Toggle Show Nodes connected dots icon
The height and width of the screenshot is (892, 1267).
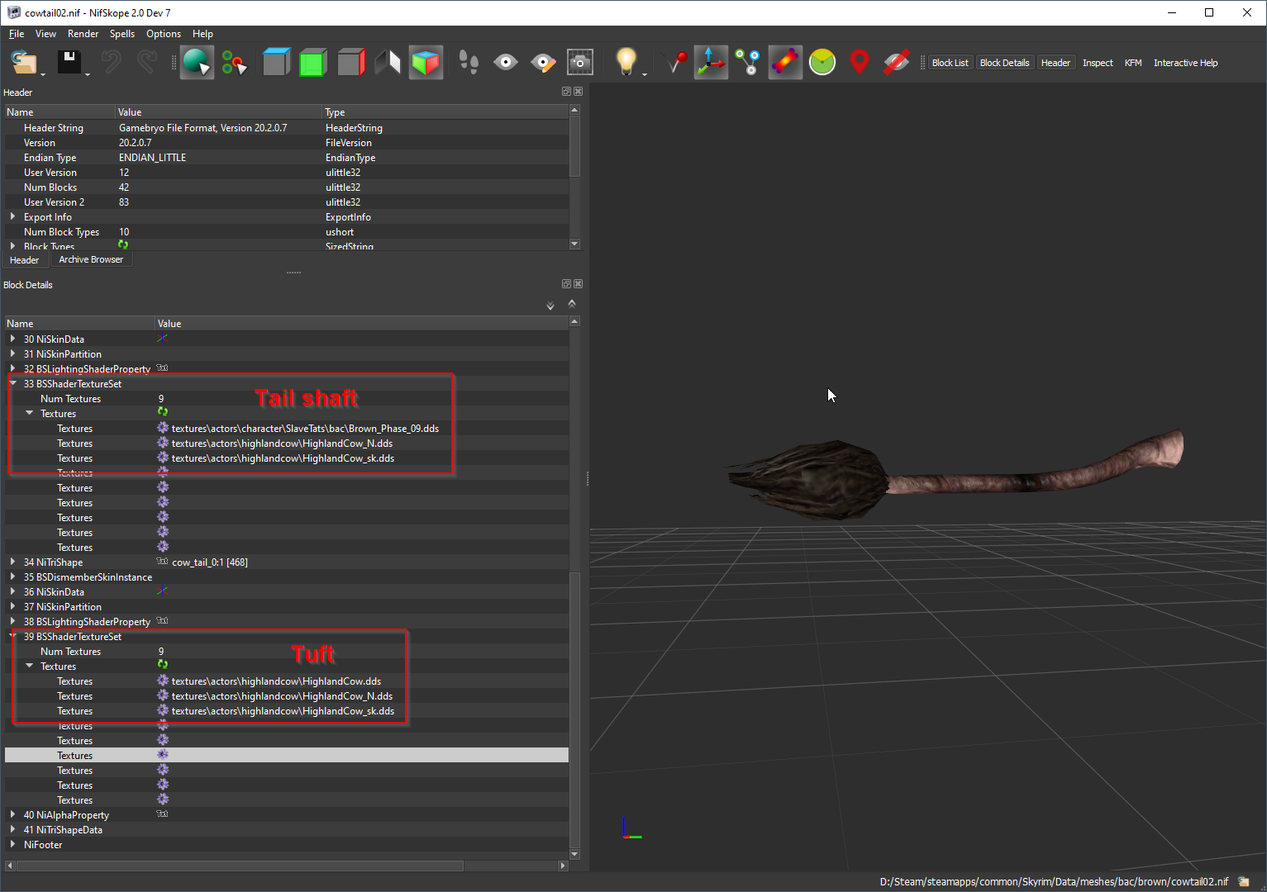coord(748,63)
